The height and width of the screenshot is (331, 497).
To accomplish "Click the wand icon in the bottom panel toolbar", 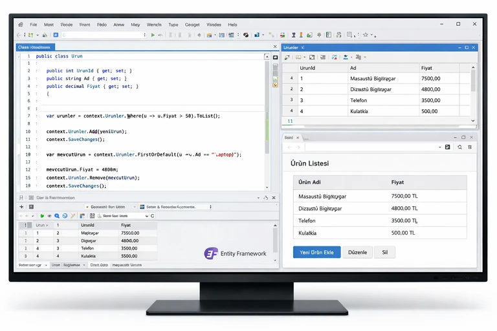I will [73, 216].
